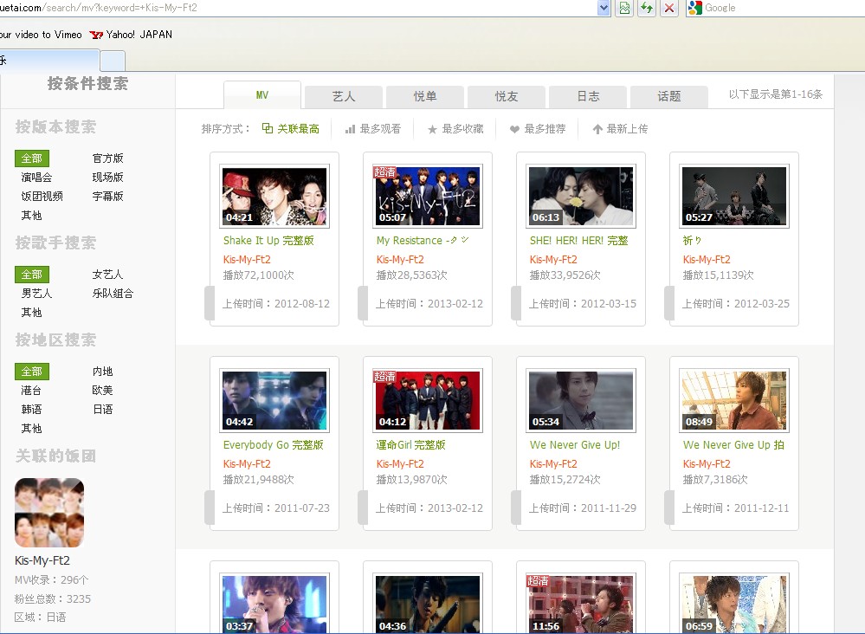Filter region by 日语

coord(103,409)
